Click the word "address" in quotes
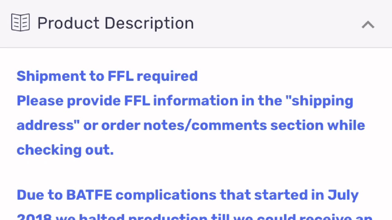Image resolution: width=392 pixels, height=220 pixels. (x=48, y=125)
